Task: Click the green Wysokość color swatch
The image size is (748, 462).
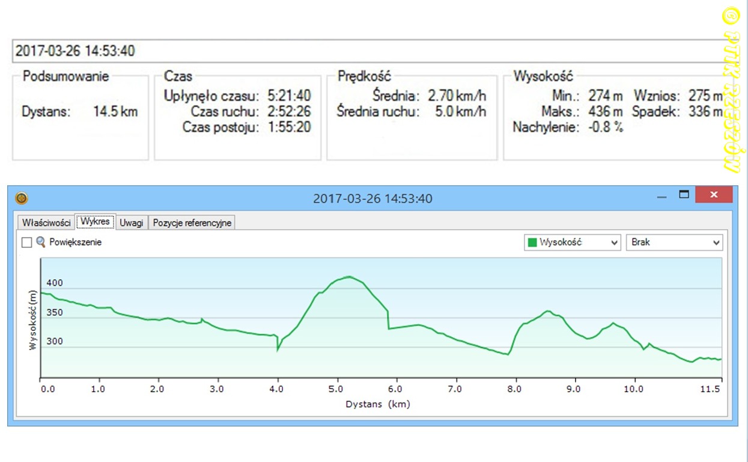Action: coord(532,242)
